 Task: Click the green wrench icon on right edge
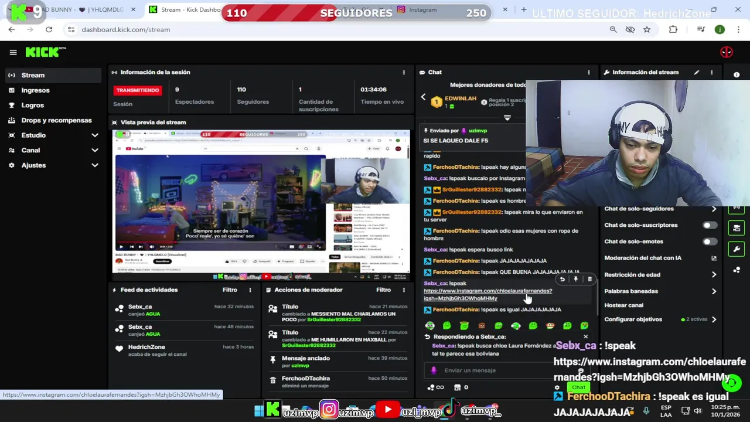[x=737, y=249]
